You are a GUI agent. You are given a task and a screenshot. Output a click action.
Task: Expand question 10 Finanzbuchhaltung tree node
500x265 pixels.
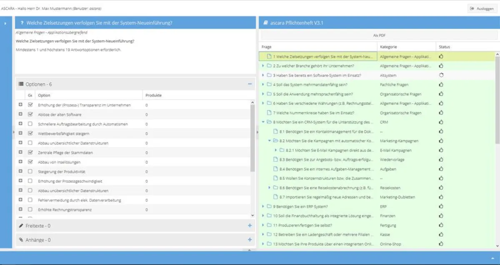coord(263,216)
